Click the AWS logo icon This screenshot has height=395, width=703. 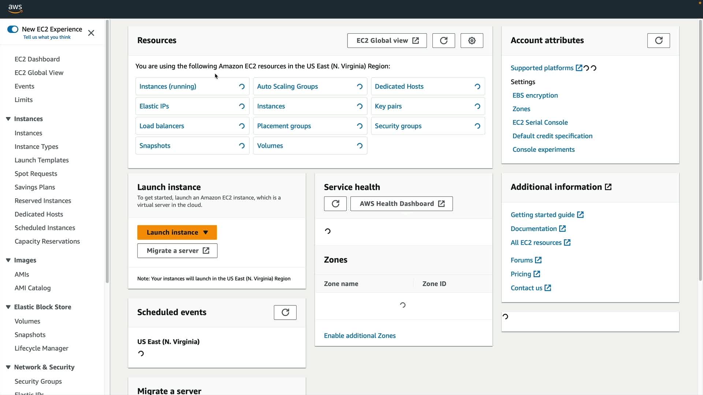[15, 8]
